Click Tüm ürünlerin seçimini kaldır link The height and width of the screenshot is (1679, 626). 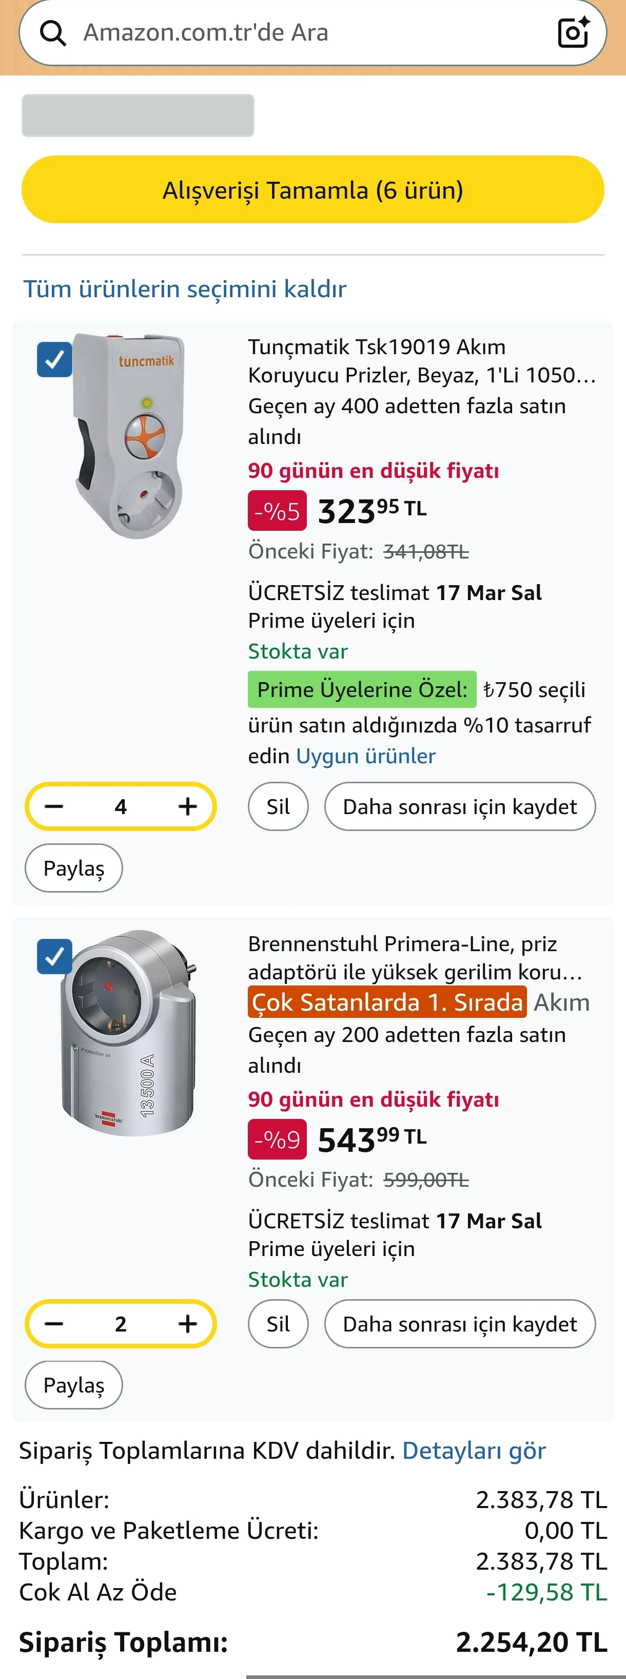185,289
